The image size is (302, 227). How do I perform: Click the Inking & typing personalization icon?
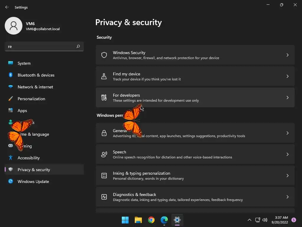pos(104,176)
